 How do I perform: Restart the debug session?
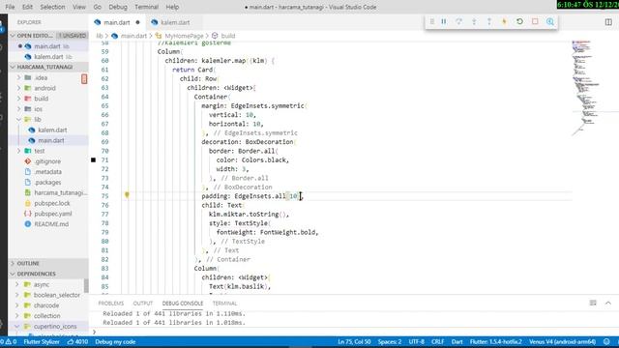tap(519, 21)
